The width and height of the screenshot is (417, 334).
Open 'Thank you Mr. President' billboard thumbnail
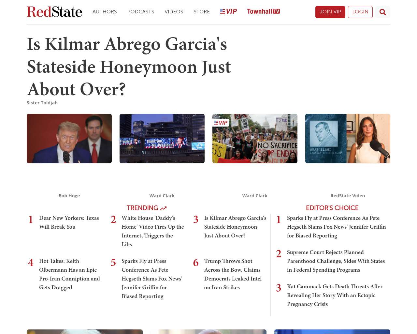point(162,138)
